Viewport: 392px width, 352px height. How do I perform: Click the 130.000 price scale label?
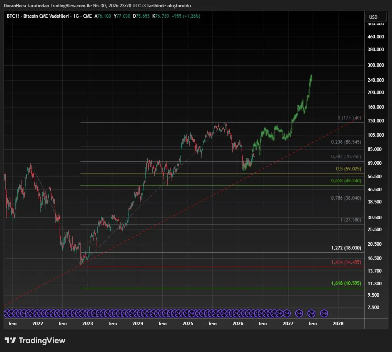pos(376,121)
